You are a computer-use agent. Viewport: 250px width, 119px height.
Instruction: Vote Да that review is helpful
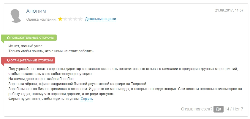click(x=219, y=109)
